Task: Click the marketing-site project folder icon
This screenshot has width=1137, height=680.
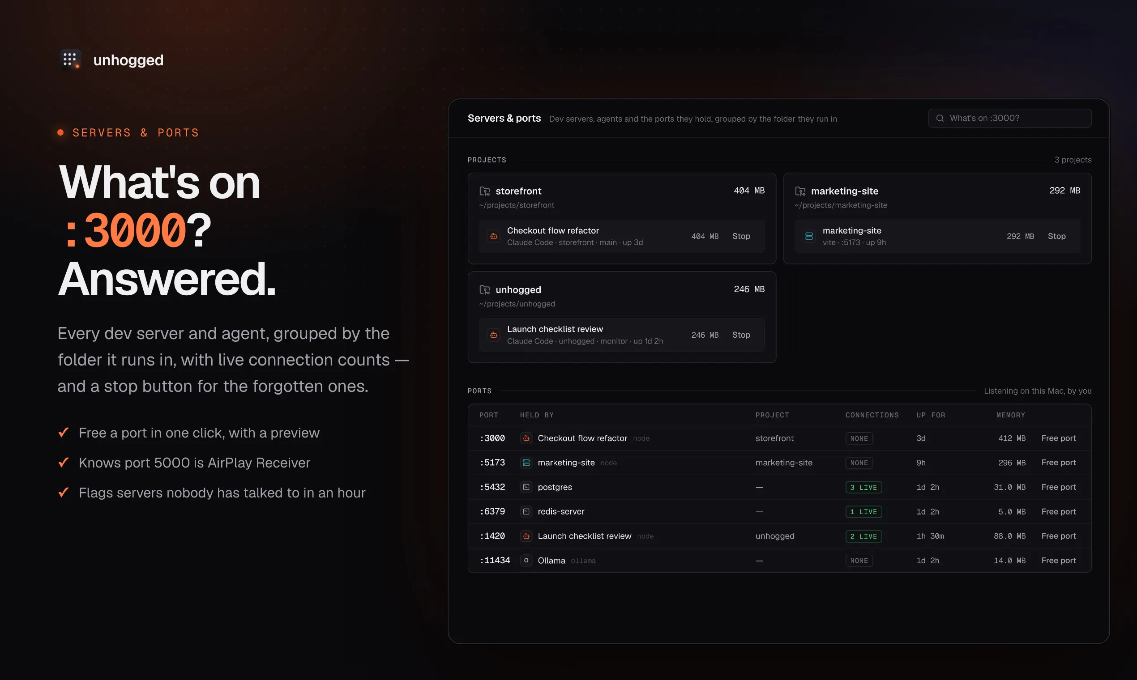Action: click(800, 191)
